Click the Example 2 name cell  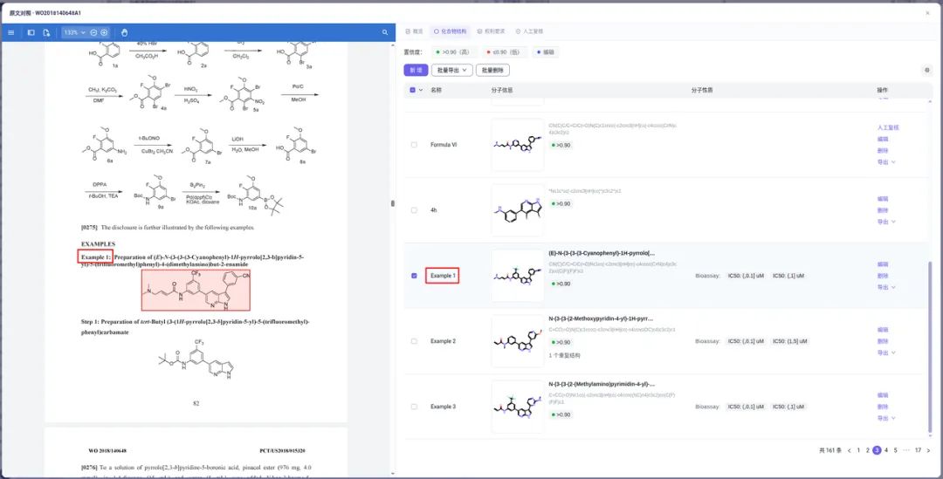[x=444, y=341]
